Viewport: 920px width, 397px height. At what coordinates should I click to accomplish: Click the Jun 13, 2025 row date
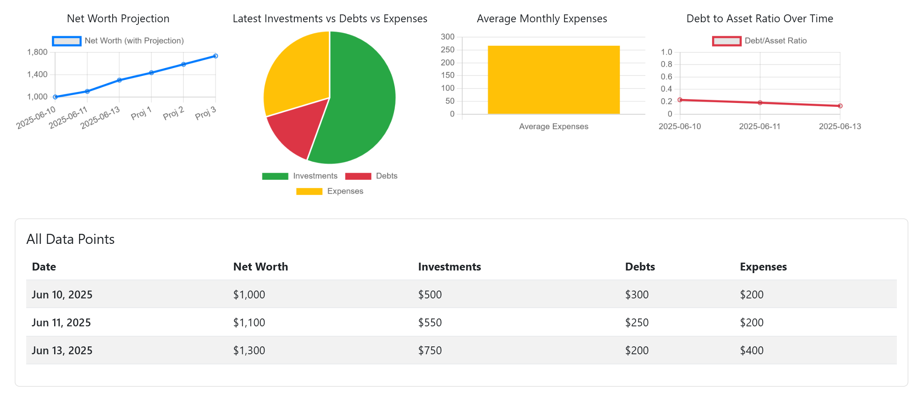pos(62,351)
